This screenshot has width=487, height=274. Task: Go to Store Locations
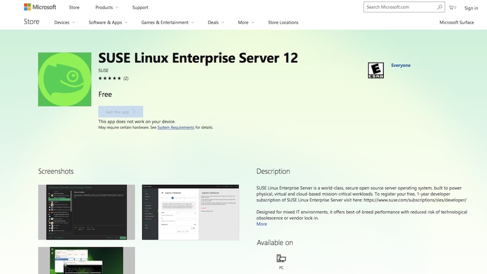coord(283,22)
